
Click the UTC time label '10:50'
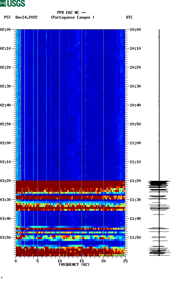tap(135, 124)
